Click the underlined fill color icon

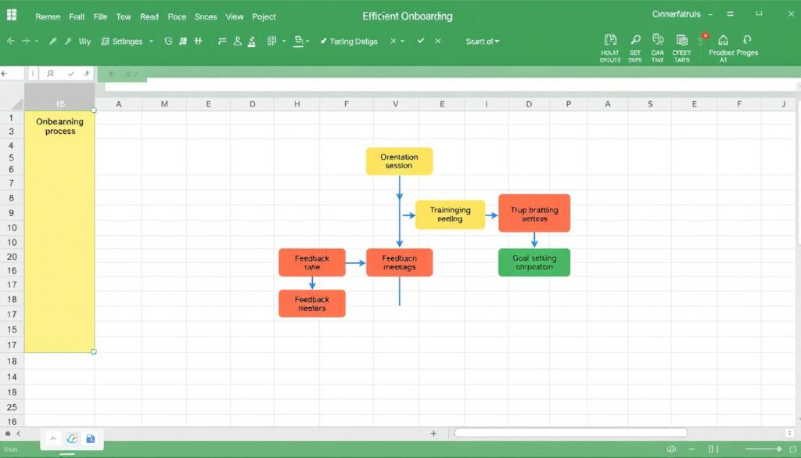click(298, 41)
